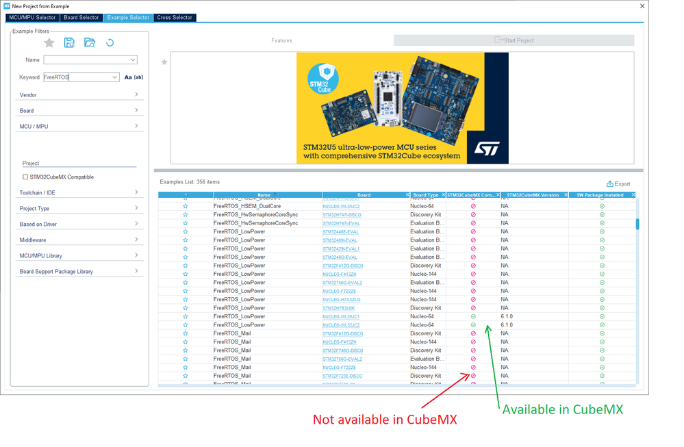The image size is (684, 447).
Task: Open NUCLEO-WL55JC2 link in FreeRTOS_LowPower row
Action: pos(341,325)
